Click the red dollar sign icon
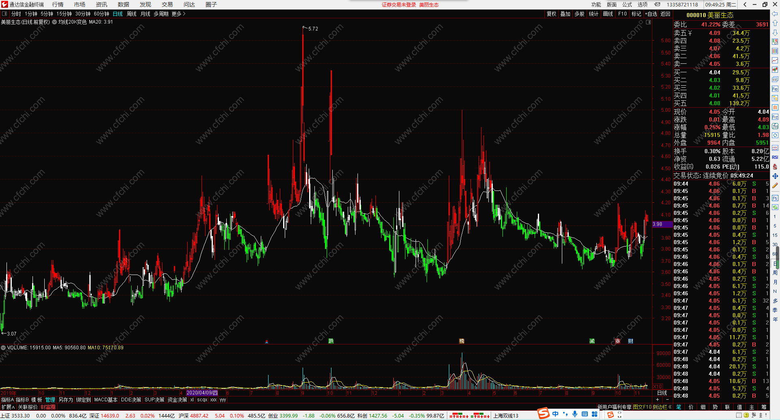The width and height of the screenshot is (780, 420). click(x=775, y=167)
